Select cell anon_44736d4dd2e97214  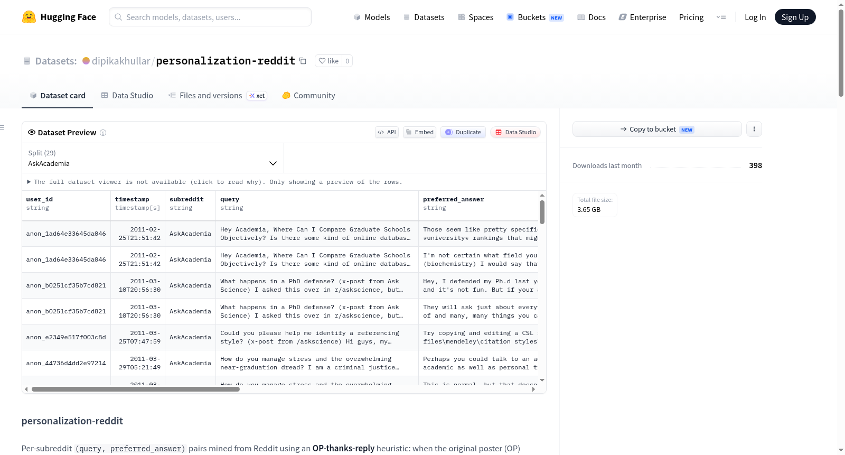pyautogui.click(x=66, y=363)
